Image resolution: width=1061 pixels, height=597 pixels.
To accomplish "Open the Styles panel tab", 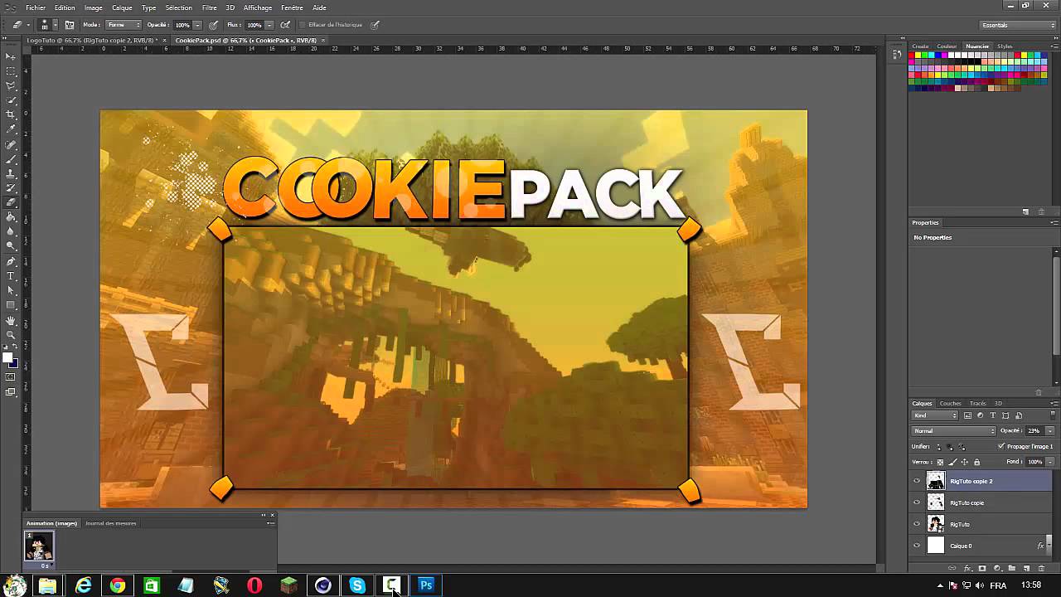I will (1005, 46).
